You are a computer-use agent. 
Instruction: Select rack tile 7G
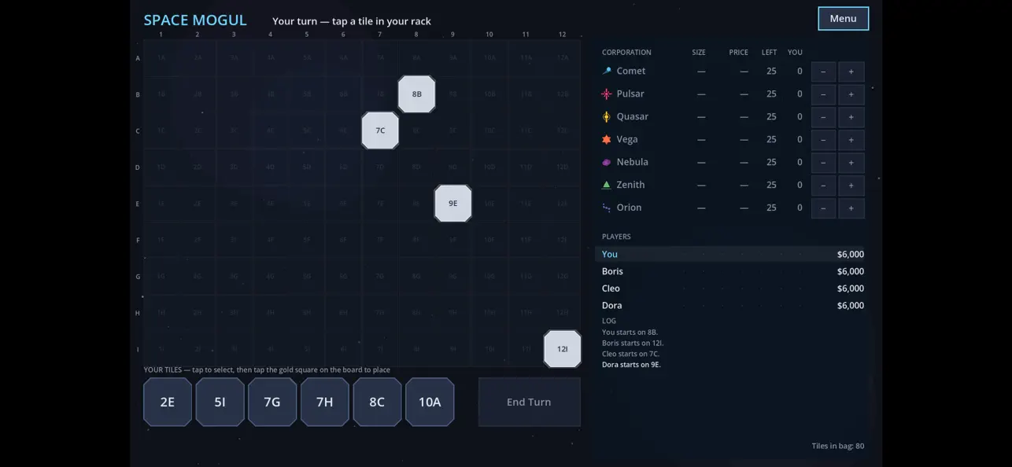[272, 402]
